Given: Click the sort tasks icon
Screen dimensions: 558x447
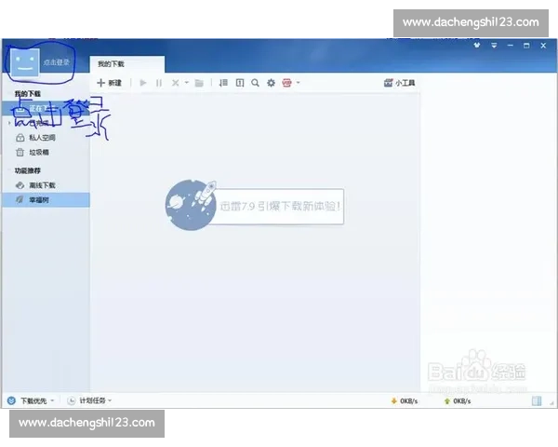Looking at the screenshot, I should coord(223,83).
